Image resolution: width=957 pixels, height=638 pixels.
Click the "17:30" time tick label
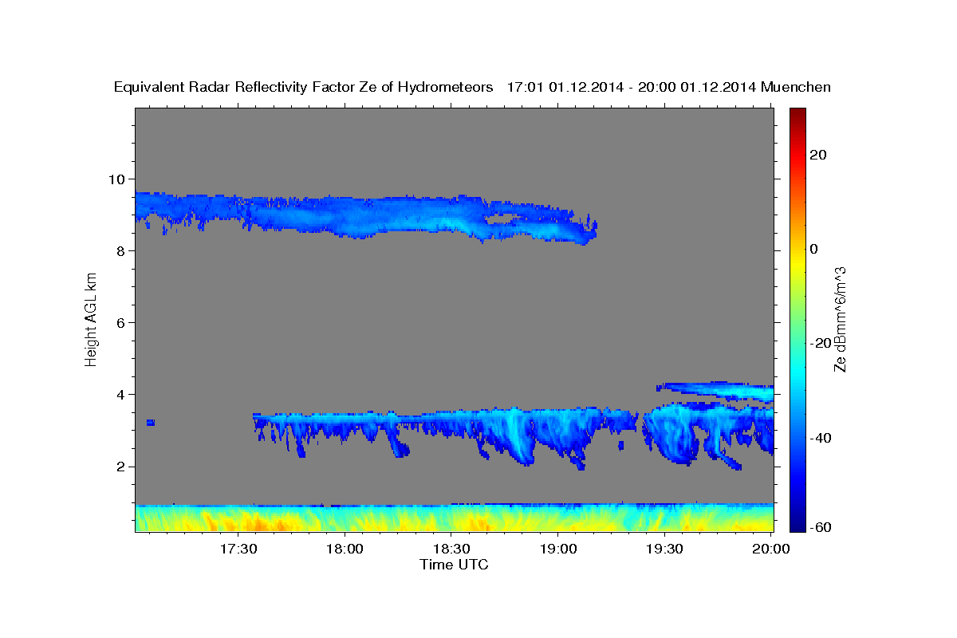(x=238, y=549)
